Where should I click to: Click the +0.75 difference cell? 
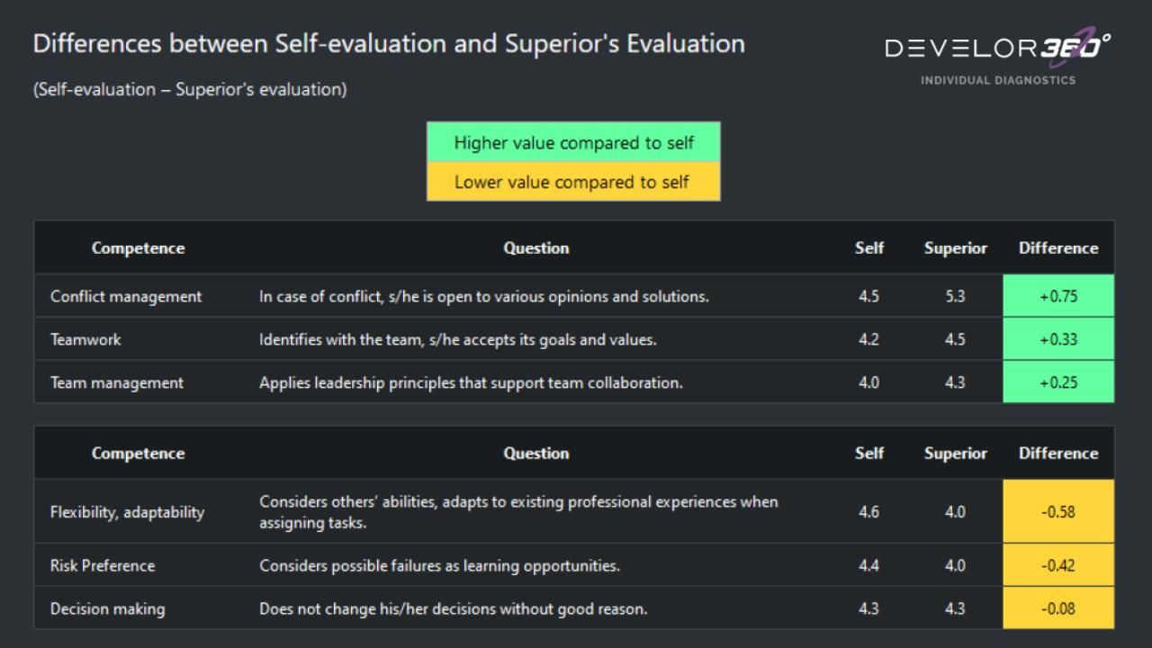1058,296
